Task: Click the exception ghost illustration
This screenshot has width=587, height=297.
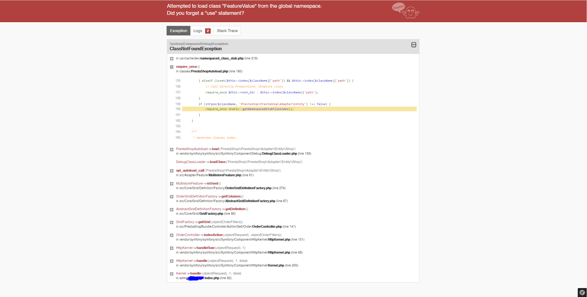Action: click(x=406, y=11)
